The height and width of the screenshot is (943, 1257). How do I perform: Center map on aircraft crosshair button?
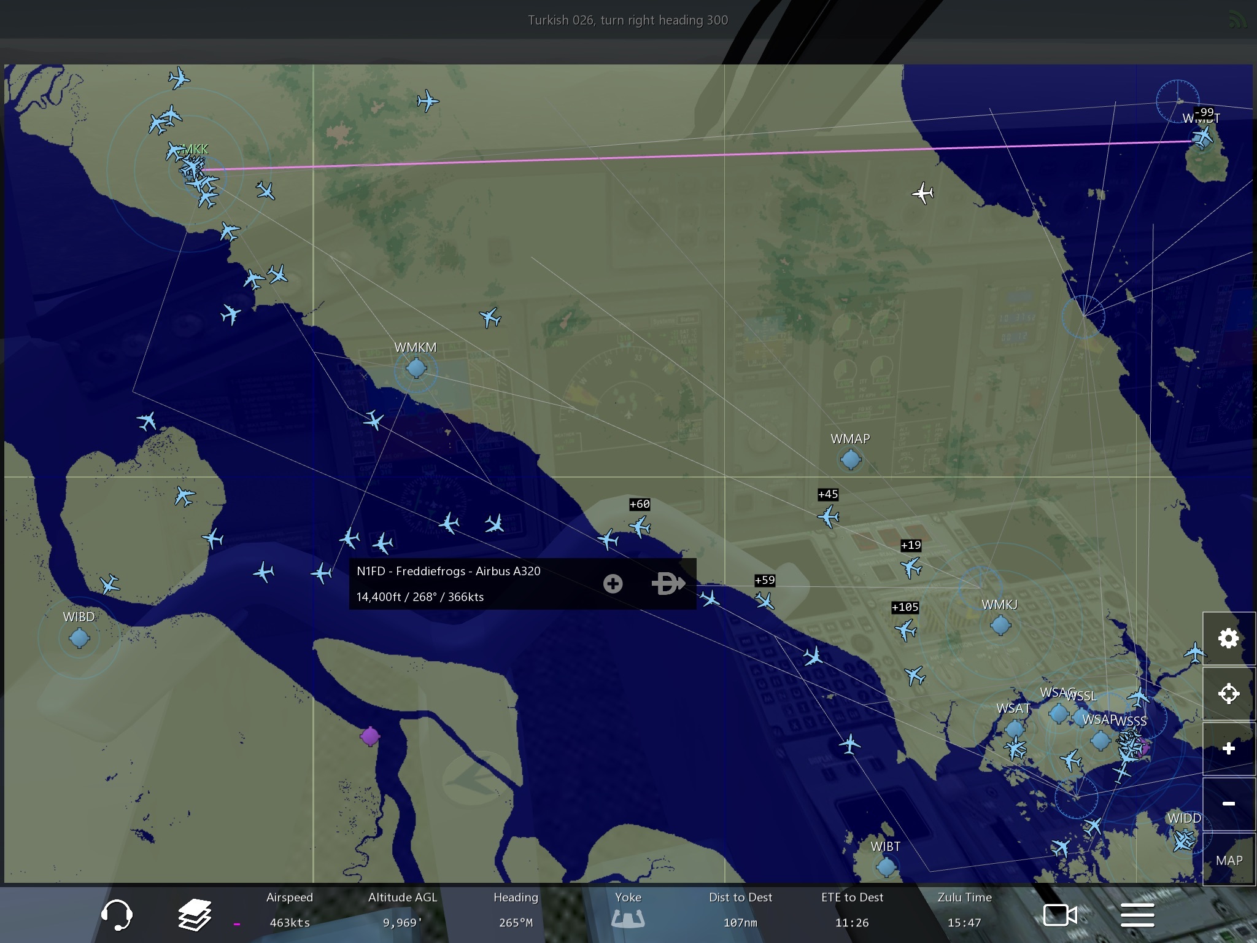[x=1228, y=694]
